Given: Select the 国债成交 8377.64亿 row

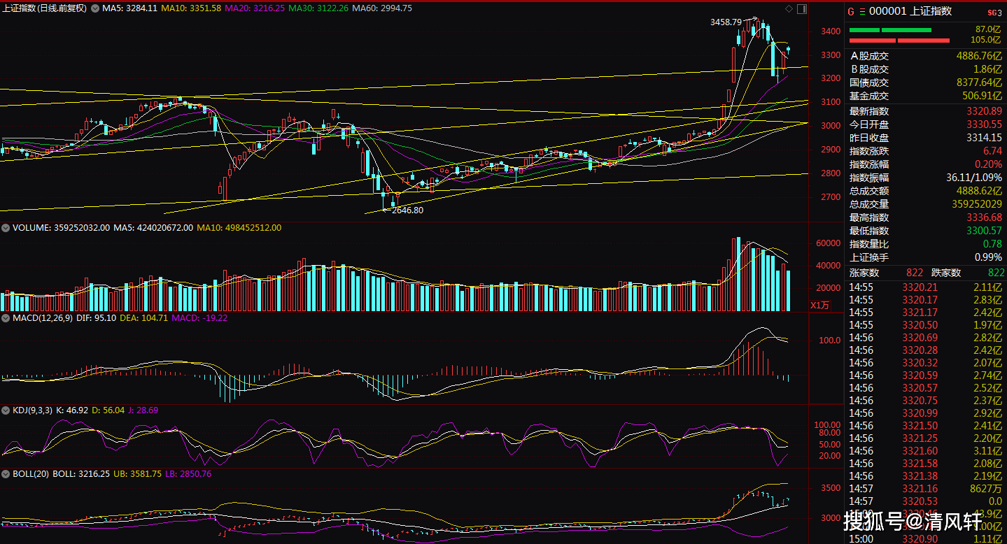Looking at the screenshot, I should pos(925,83).
